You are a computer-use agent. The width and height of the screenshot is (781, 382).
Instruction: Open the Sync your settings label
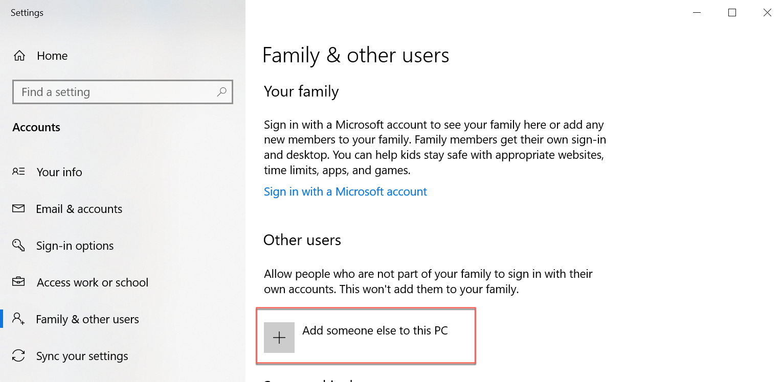82,356
